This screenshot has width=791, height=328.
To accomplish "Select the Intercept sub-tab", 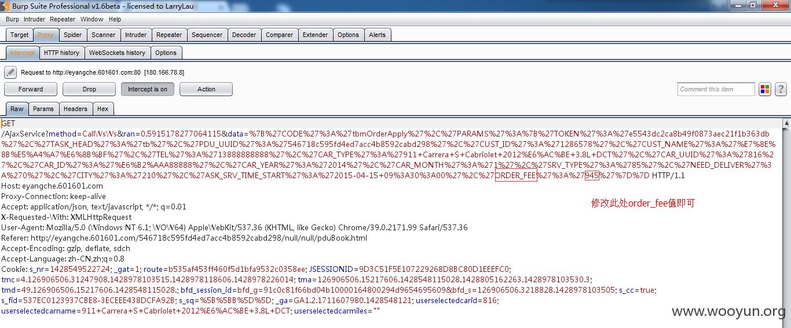I will 23,53.
